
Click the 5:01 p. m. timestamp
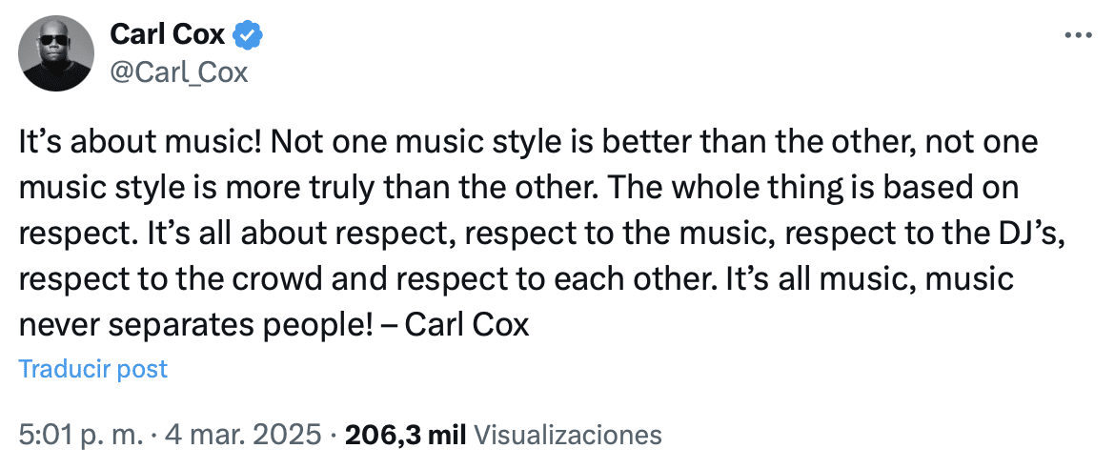[x=81, y=435]
